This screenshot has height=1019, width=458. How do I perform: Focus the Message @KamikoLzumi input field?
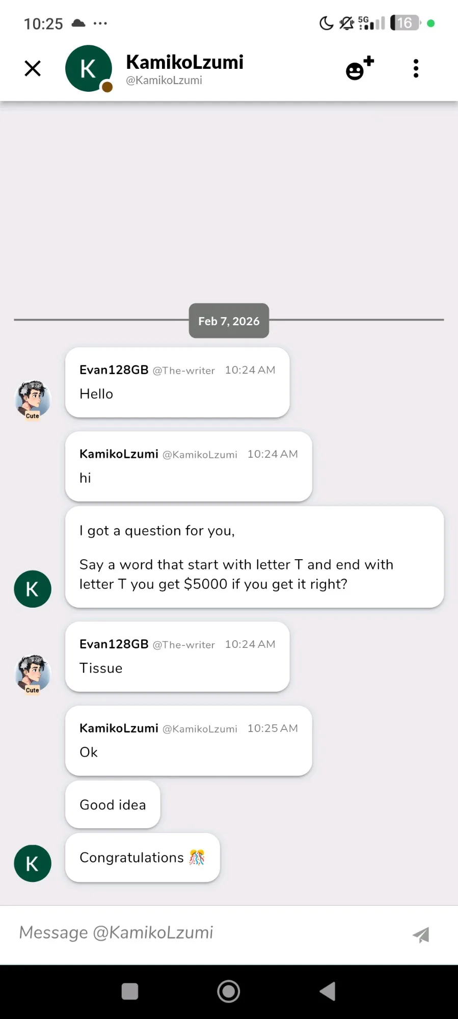[x=204, y=932]
